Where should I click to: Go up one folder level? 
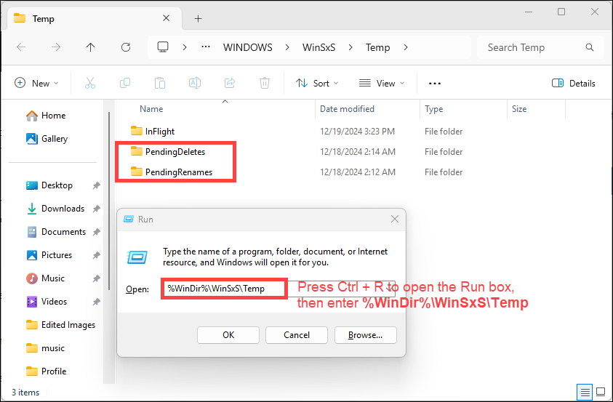point(90,47)
